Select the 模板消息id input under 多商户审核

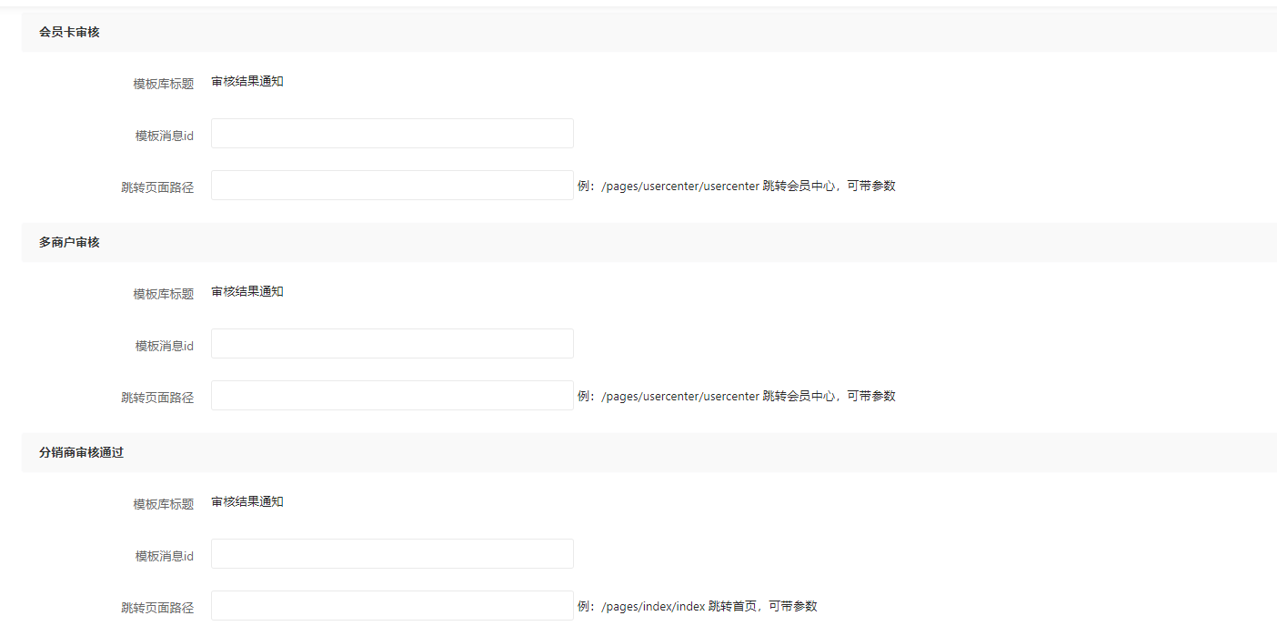tap(392, 344)
